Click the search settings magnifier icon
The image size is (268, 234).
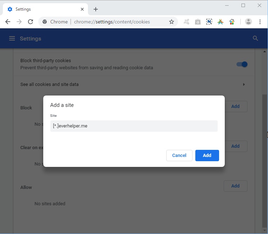[255, 38]
